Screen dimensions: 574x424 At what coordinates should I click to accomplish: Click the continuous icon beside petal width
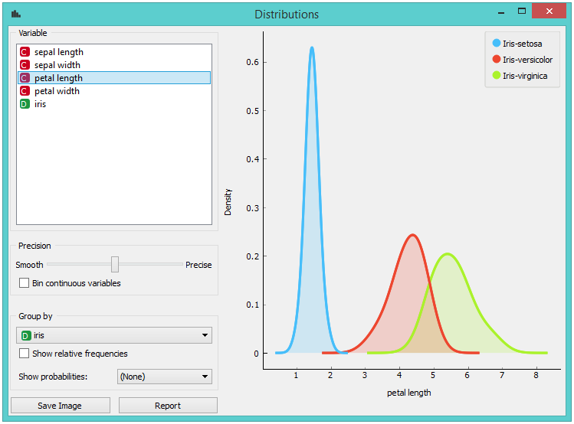(25, 91)
